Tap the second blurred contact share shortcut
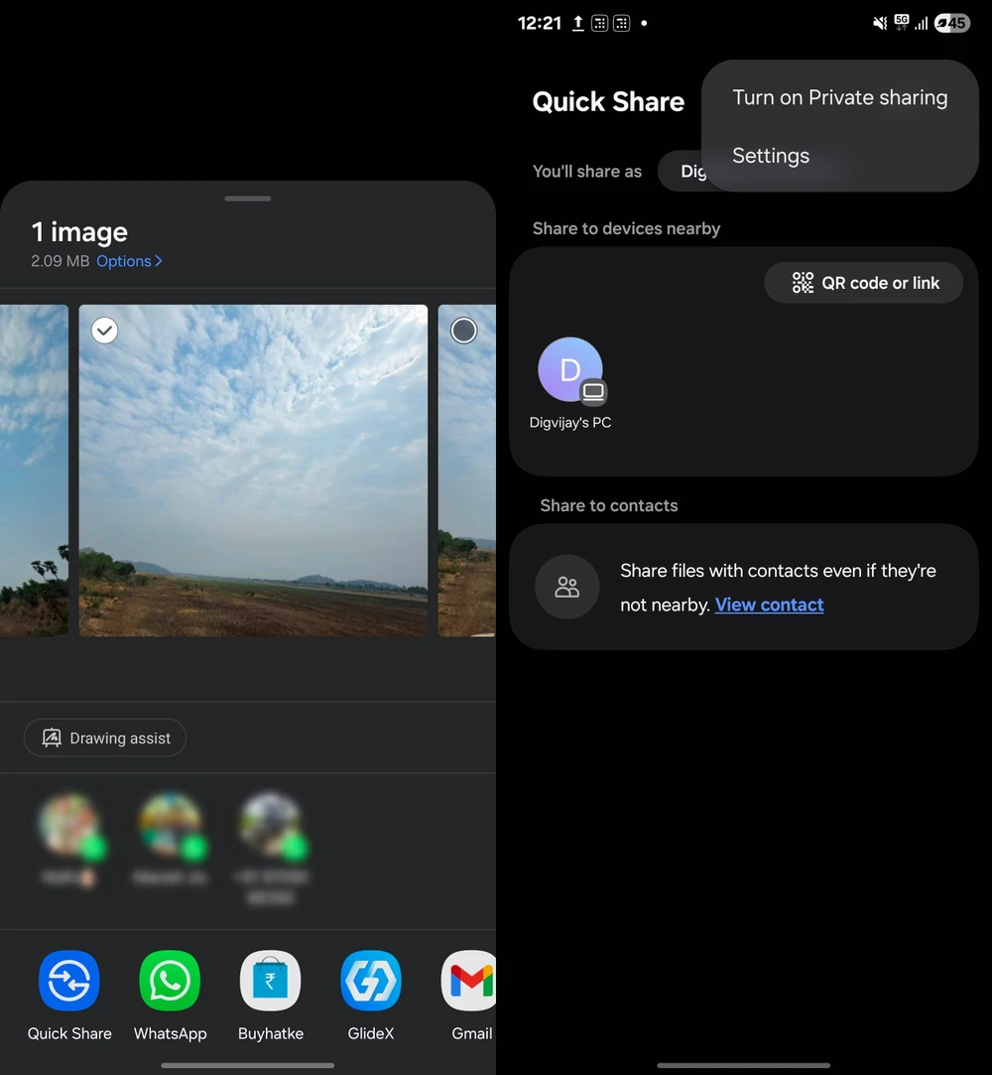Screen dimensions: 992x1075 click(170, 824)
